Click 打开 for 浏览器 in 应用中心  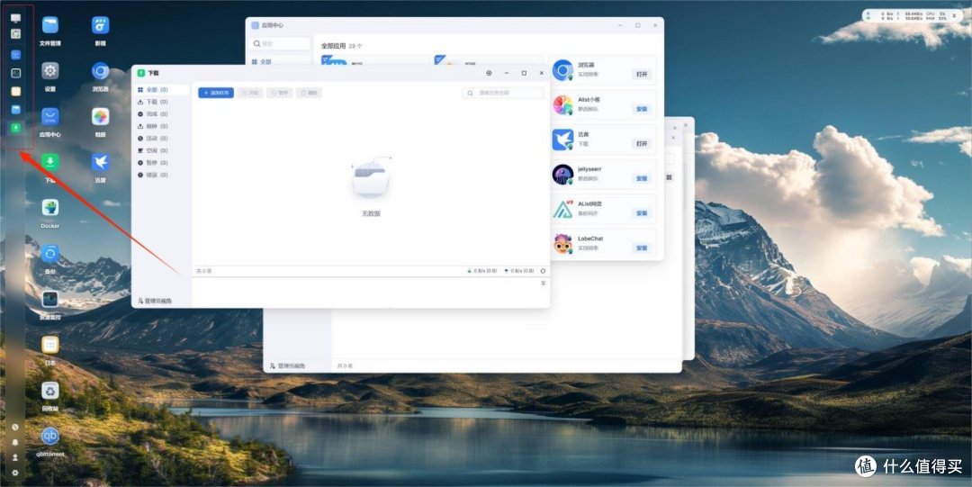[x=642, y=75]
